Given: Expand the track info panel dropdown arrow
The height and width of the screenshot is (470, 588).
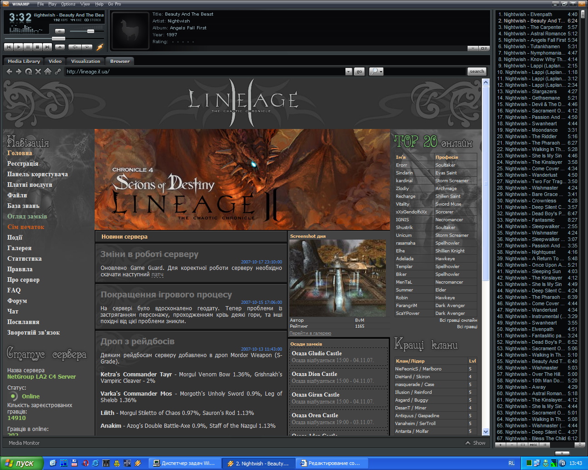Looking at the screenshot, I should click(473, 48).
